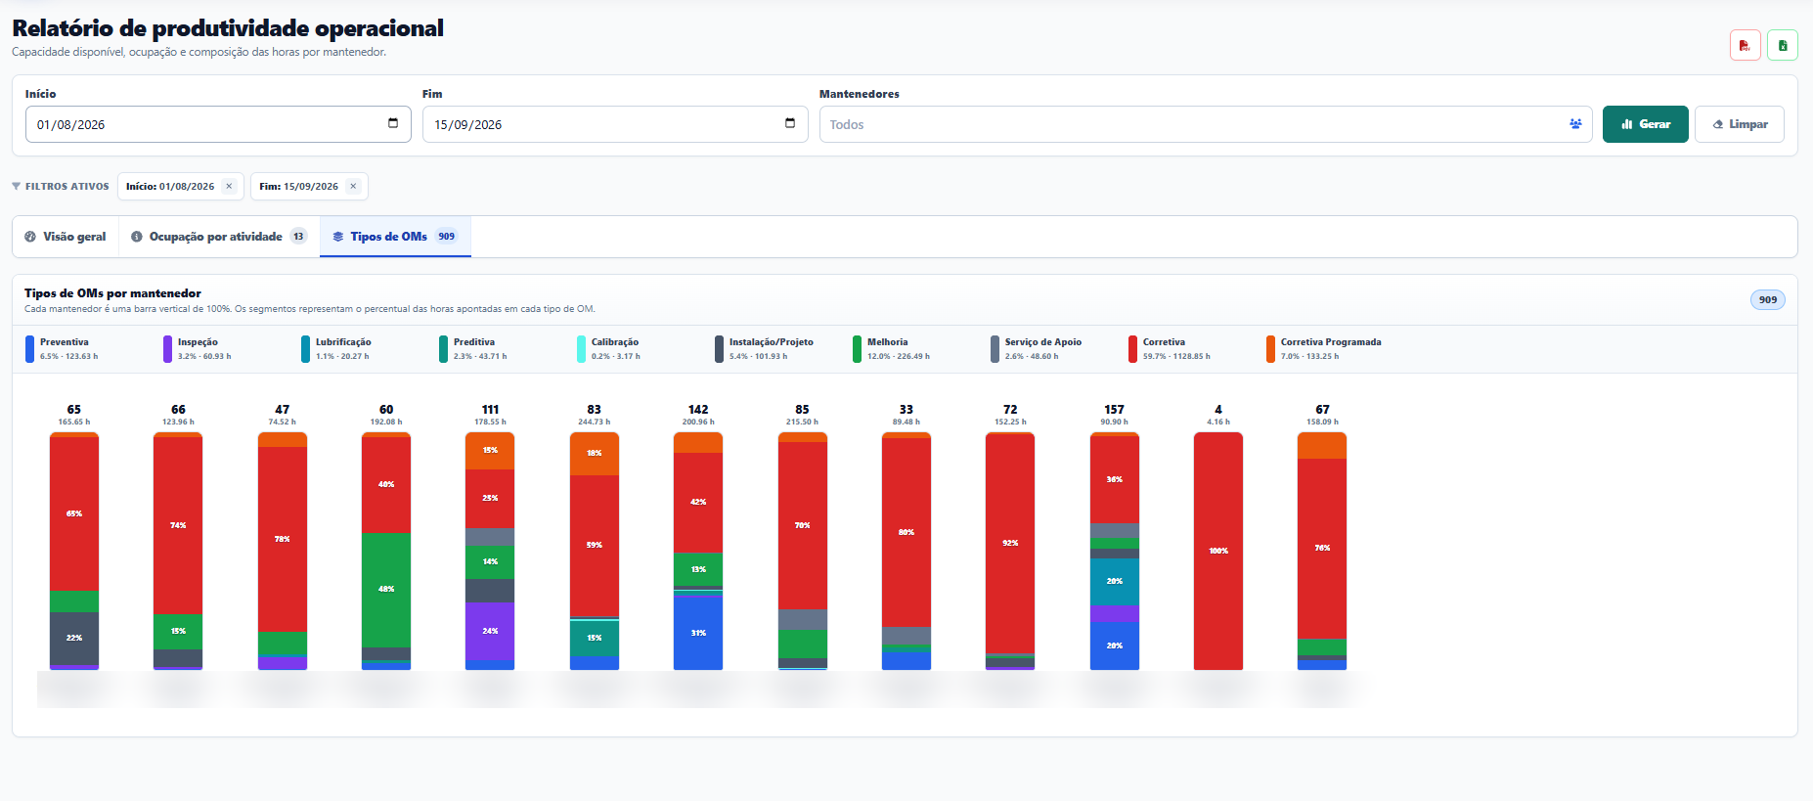The height and width of the screenshot is (801, 1813).
Task: Click the red 40% bar segment
Action: 386,485
